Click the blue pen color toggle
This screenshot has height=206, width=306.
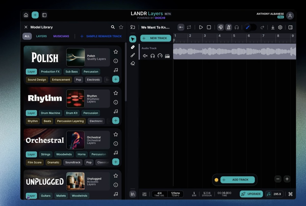250,27
